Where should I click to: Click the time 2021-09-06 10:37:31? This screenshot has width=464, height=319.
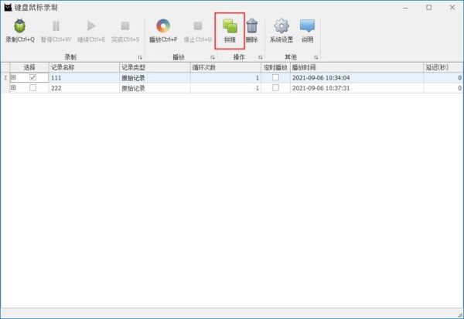tap(321, 88)
